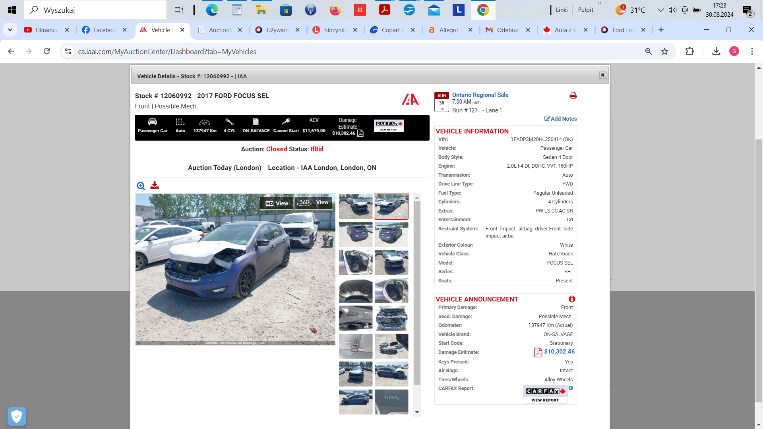Open Task View on the taskbar
The height and width of the screenshot is (429, 763).
click(x=179, y=10)
